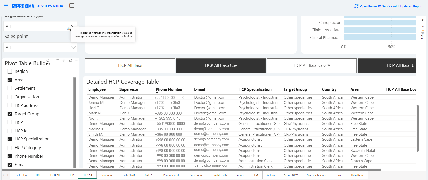
Task: Open Pivot Table Builder in focus mode
Action: pyautogui.click(x=70, y=60)
